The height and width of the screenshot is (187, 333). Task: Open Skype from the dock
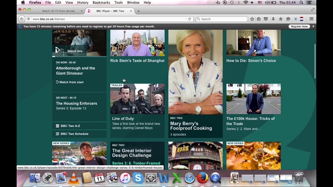click(x=138, y=178)
